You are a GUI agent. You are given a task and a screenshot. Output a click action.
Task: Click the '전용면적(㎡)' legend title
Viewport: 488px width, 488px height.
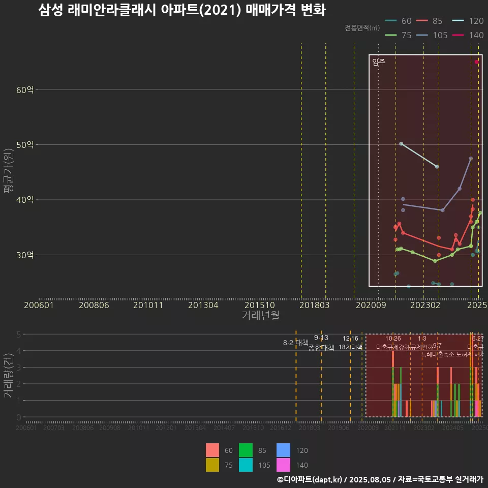(362, 27)
